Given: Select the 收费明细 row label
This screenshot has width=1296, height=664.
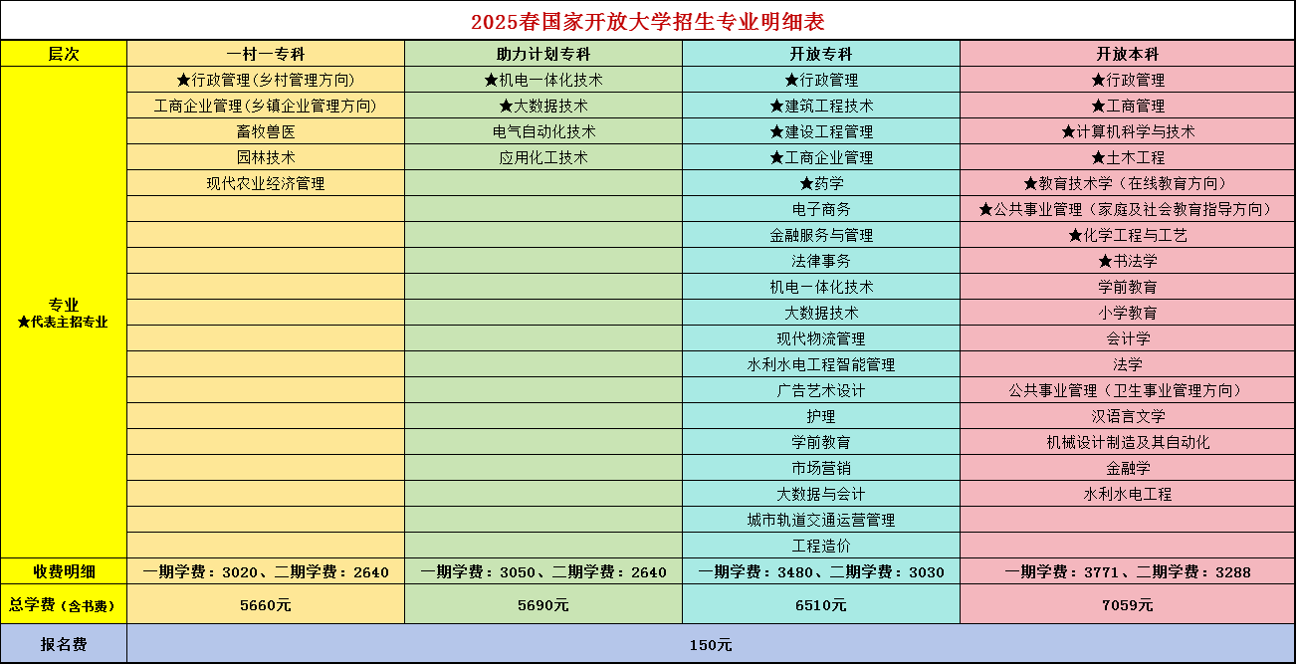Looking at the screenshot, I should tap(64, 571).
